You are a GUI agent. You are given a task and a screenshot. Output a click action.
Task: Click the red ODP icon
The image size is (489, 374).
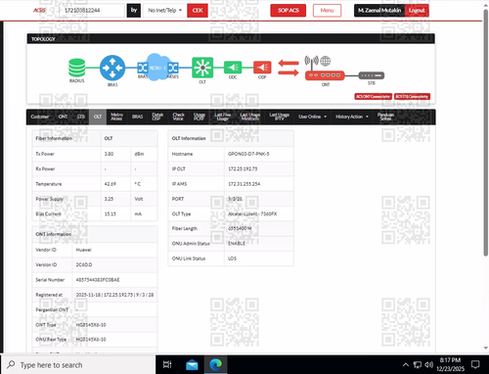(x=262, y=68)
